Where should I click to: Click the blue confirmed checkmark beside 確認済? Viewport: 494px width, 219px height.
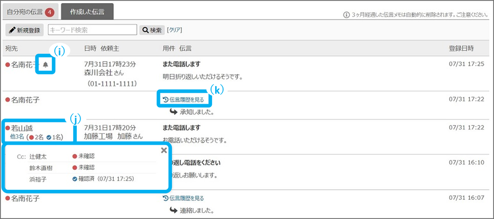(x=75, y=178)
